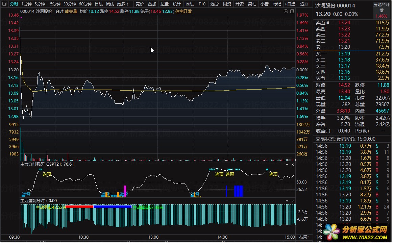Toggle the 简框 simple frame view
This screenshot has height=243, width=393.
coord(252,4)
